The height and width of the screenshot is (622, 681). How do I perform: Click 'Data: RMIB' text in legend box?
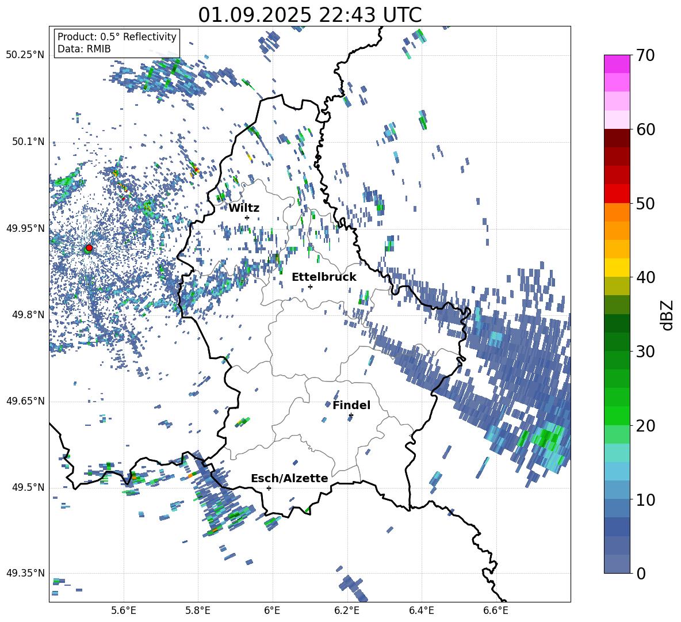point(84,49)
